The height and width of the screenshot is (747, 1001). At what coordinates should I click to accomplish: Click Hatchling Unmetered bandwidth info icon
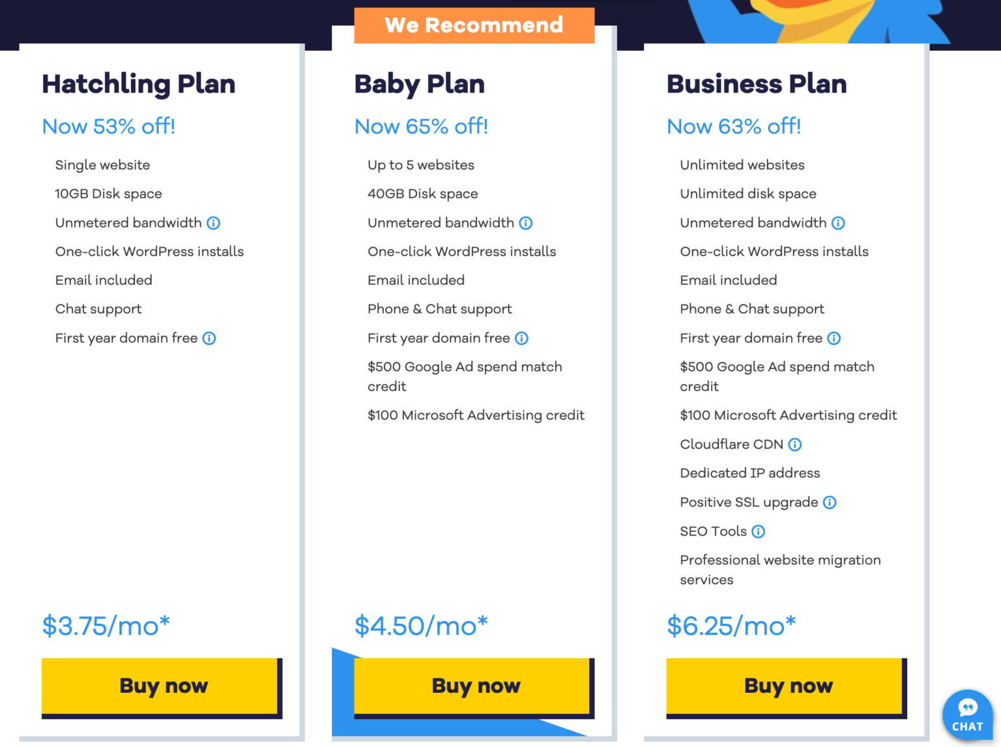coord(213,223)
